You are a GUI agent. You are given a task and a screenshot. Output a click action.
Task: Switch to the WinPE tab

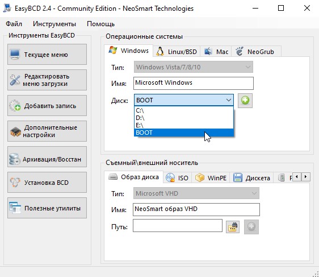coord(211,178)
